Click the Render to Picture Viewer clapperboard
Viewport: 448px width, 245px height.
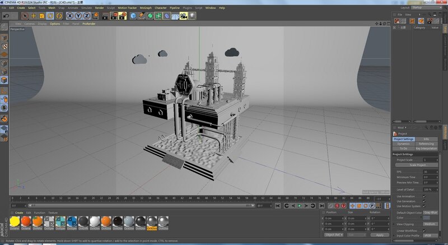pyautogui.click(x=114, y=16)
